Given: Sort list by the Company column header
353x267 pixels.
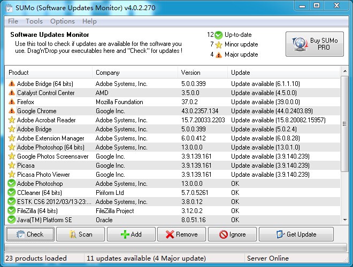Looking at the screenshot, I should 135,73.
